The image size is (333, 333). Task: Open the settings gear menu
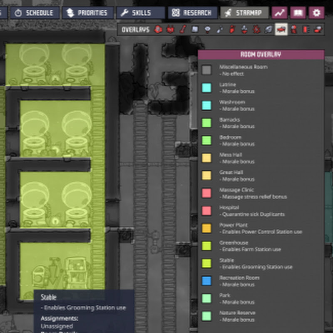316,13
